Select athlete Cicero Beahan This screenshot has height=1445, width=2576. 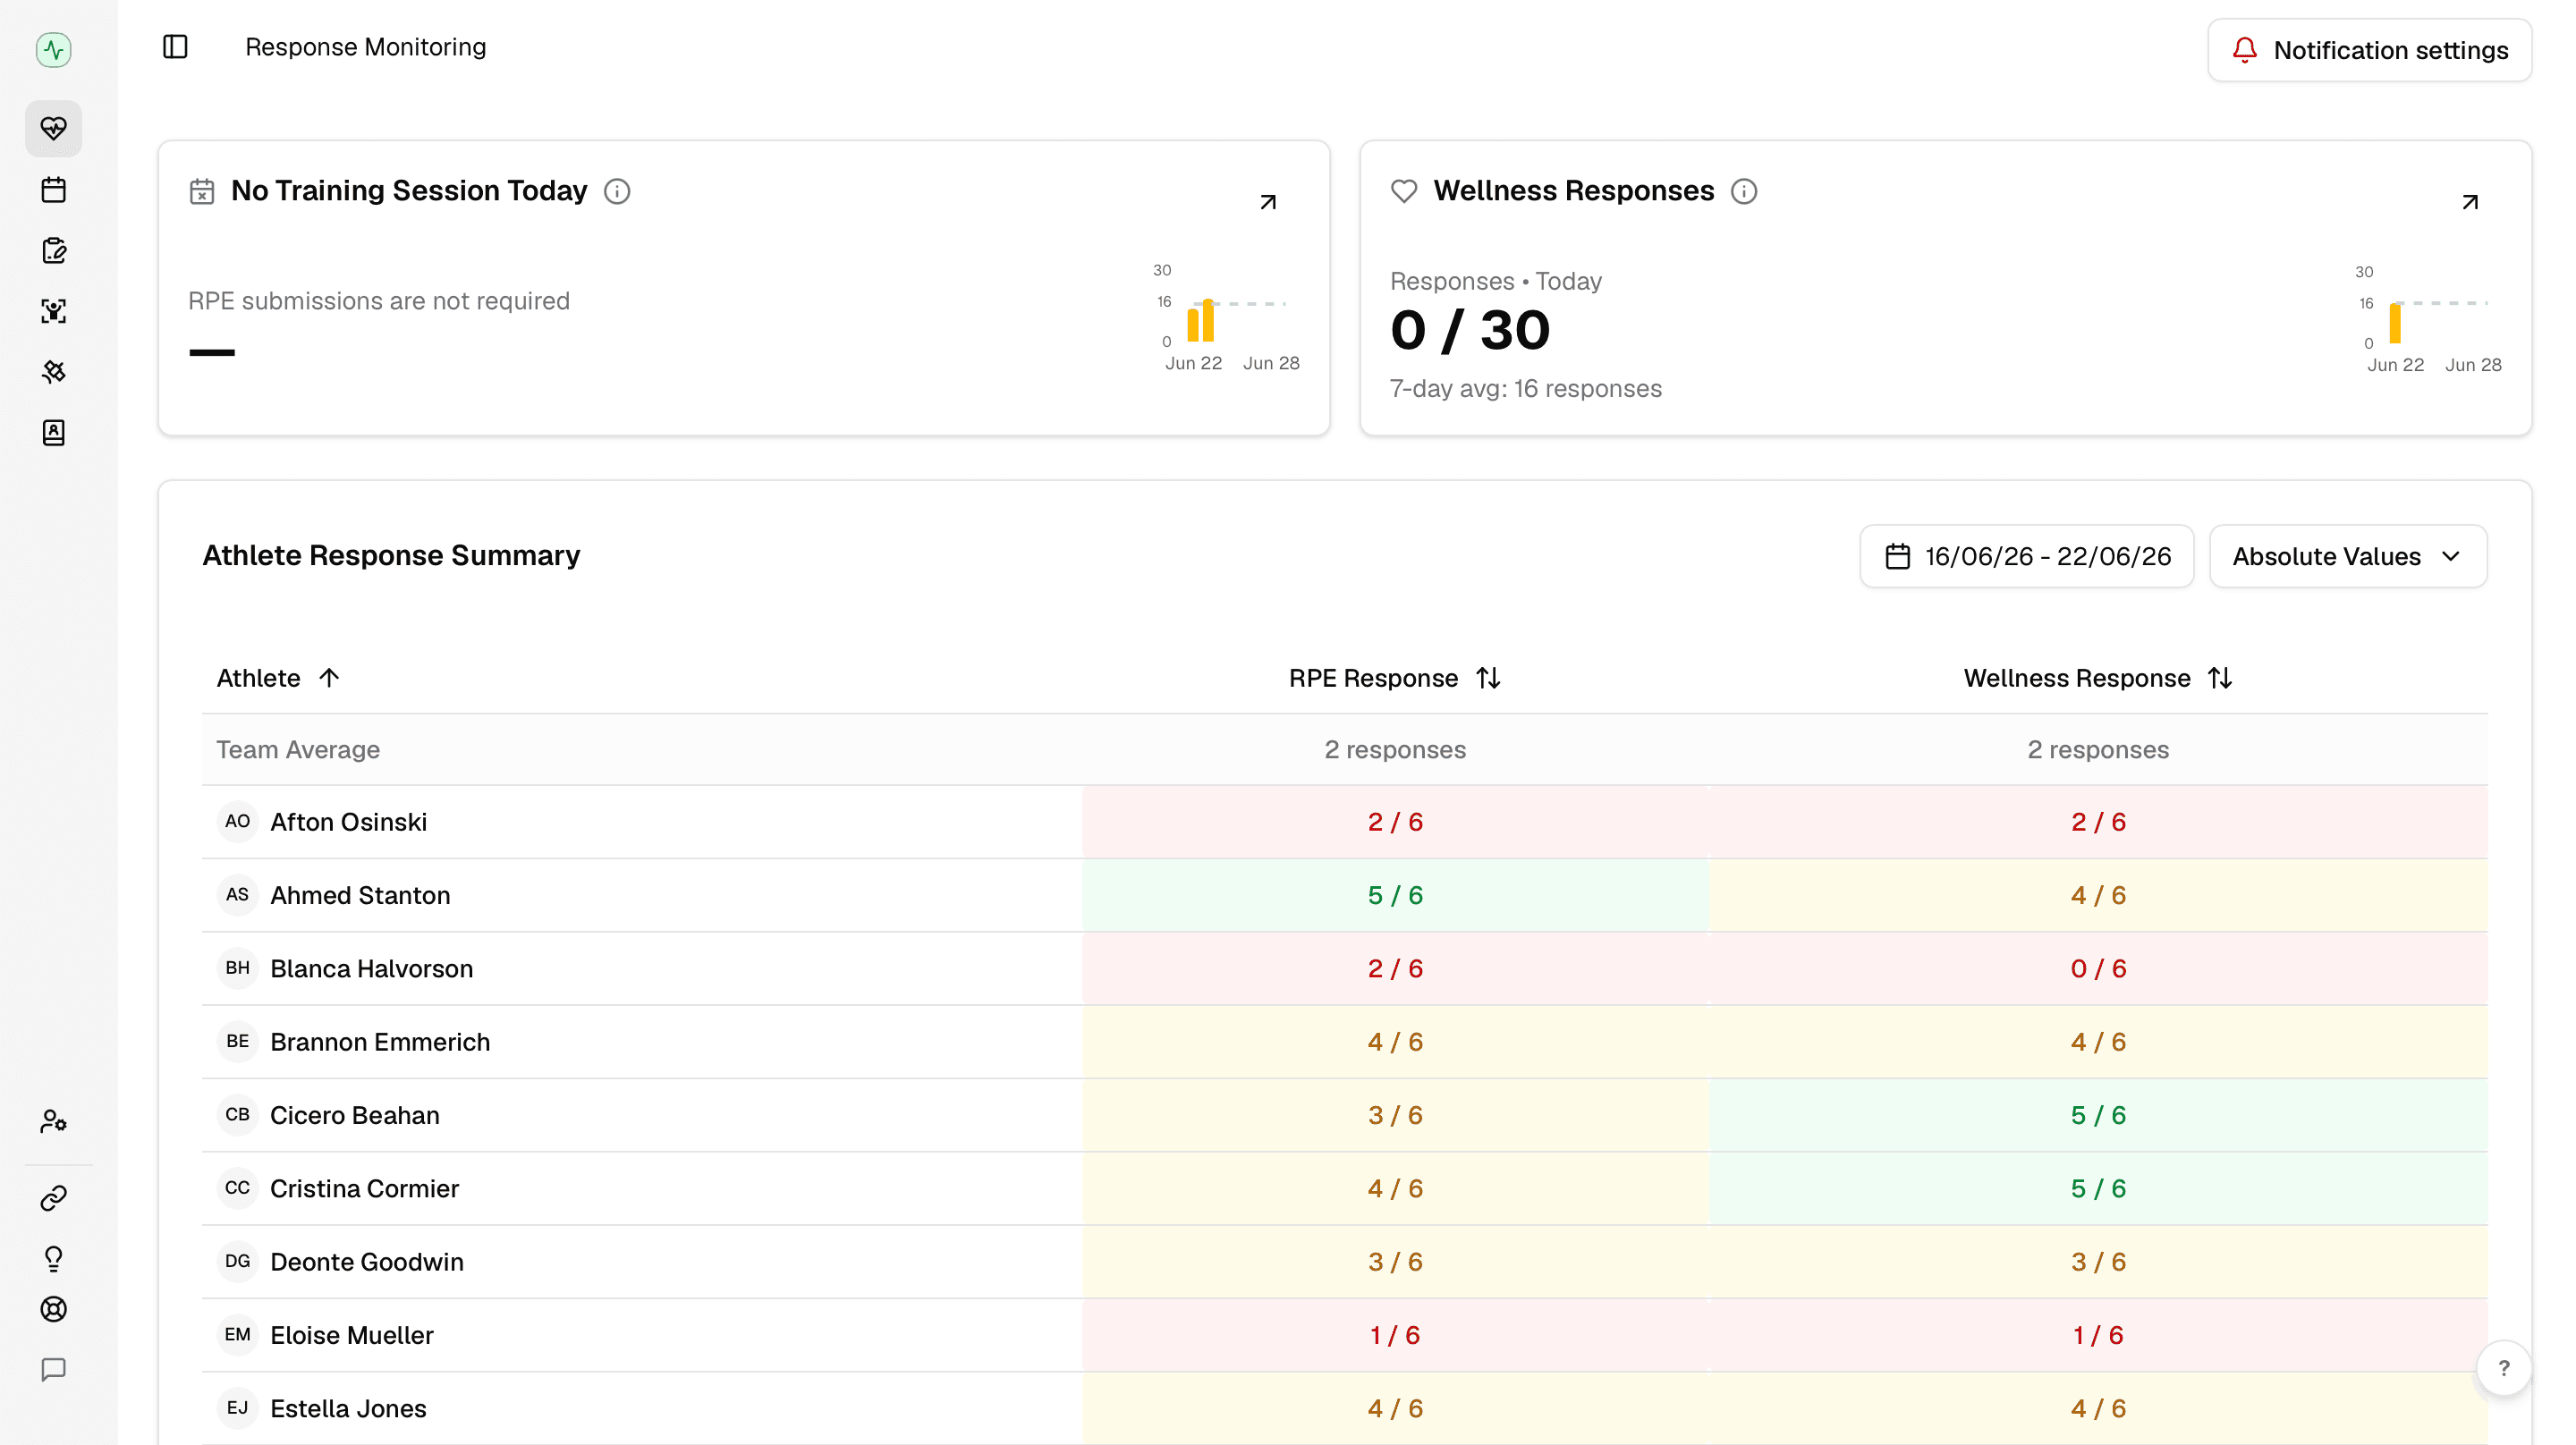(355, 1115)
